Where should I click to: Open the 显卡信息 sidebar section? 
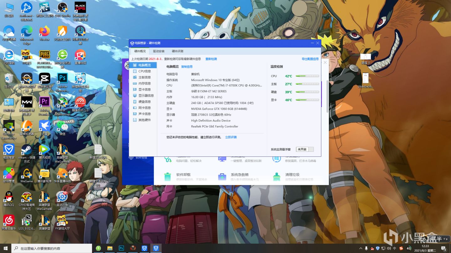143,90
